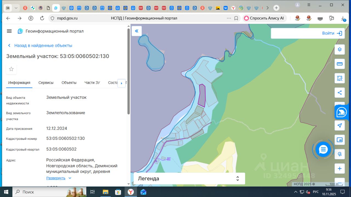Viewport: 351px width, 197px height.
Task: Click the date 12.12.2024 value
Action: point(56,128)
